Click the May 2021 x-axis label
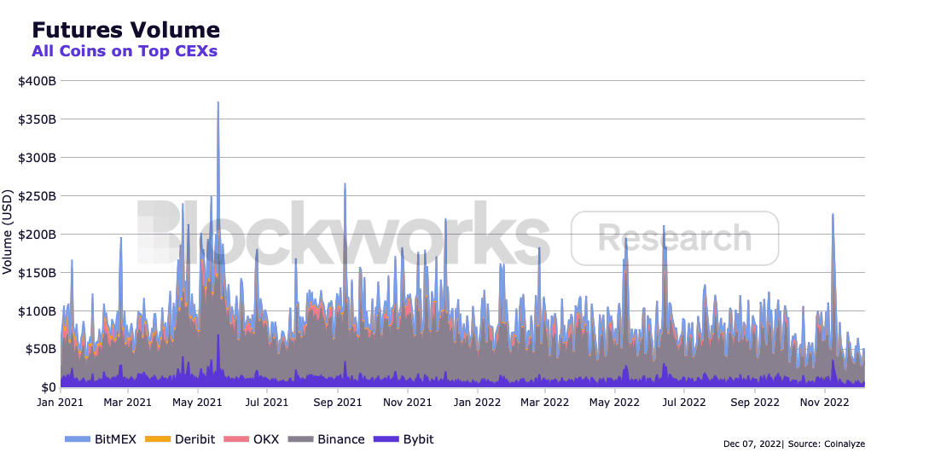 tap(197, 403)
